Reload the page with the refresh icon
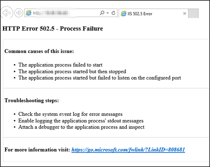Viewport: 210px width, 167px height. [x=113, y=13]
